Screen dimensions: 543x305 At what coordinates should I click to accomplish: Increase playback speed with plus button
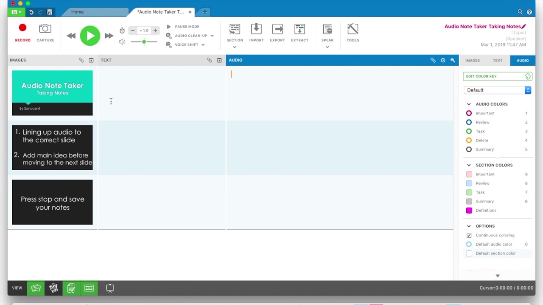point(155,30)
